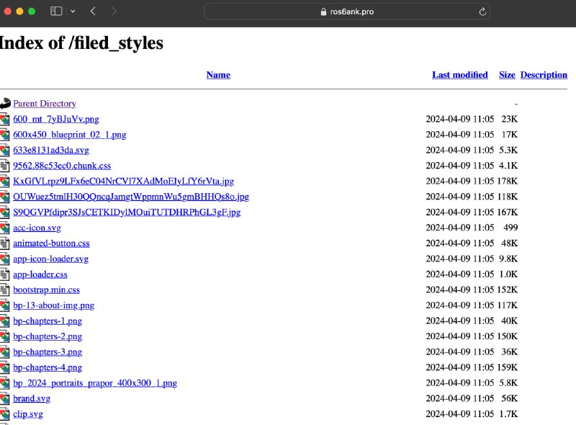Go back with the back arrow

pos(93,12)
